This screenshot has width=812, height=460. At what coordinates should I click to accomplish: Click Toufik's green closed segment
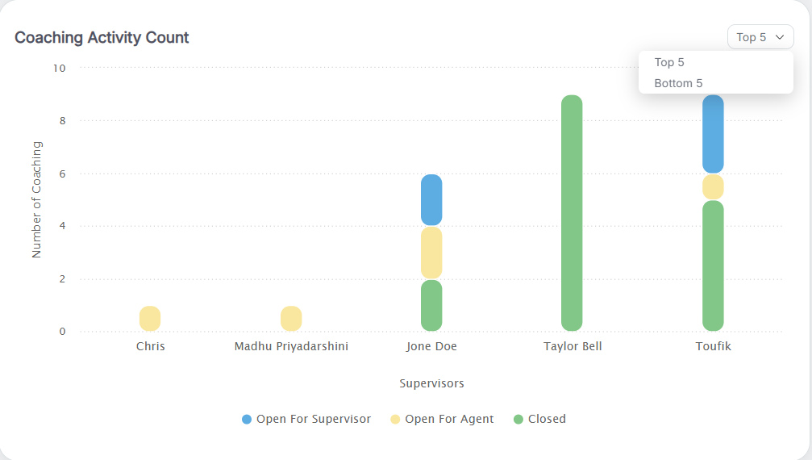click(x=713, y=266)
